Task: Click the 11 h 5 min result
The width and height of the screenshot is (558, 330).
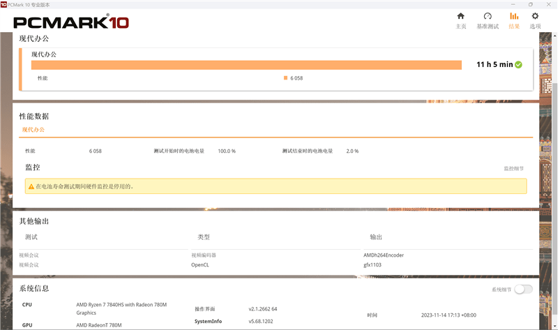Action: [494, 65]
